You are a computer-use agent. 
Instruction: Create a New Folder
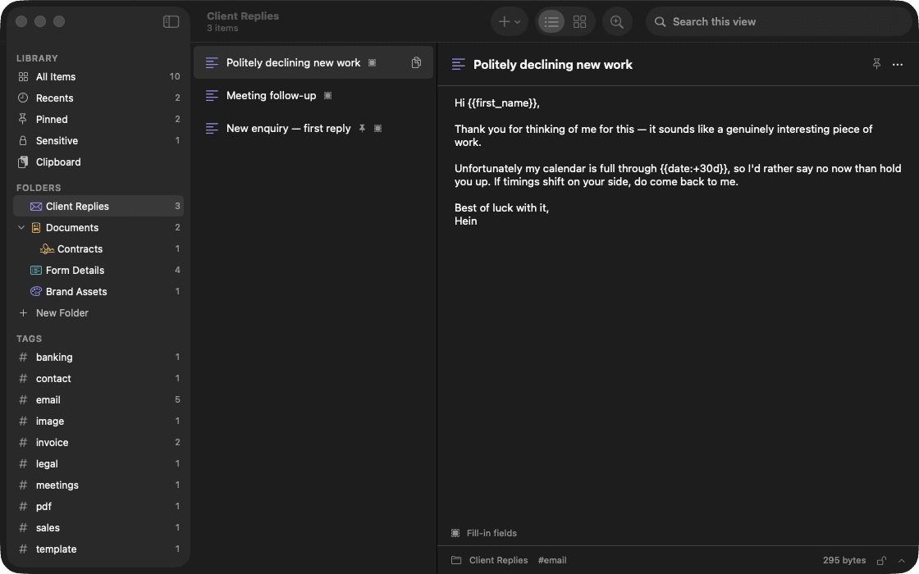point(98,312)
